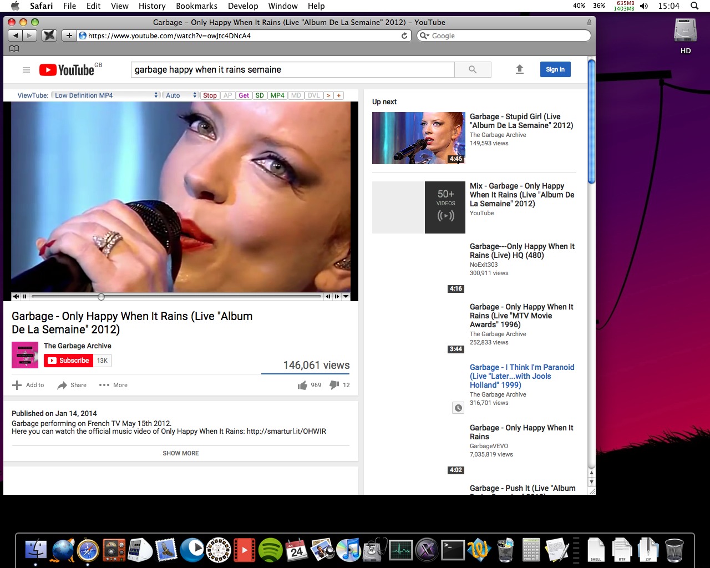The width and height of the screenshot is (710, 568).
Task: Open I Think I'm Paranoid video link
Action: [522, 376]
